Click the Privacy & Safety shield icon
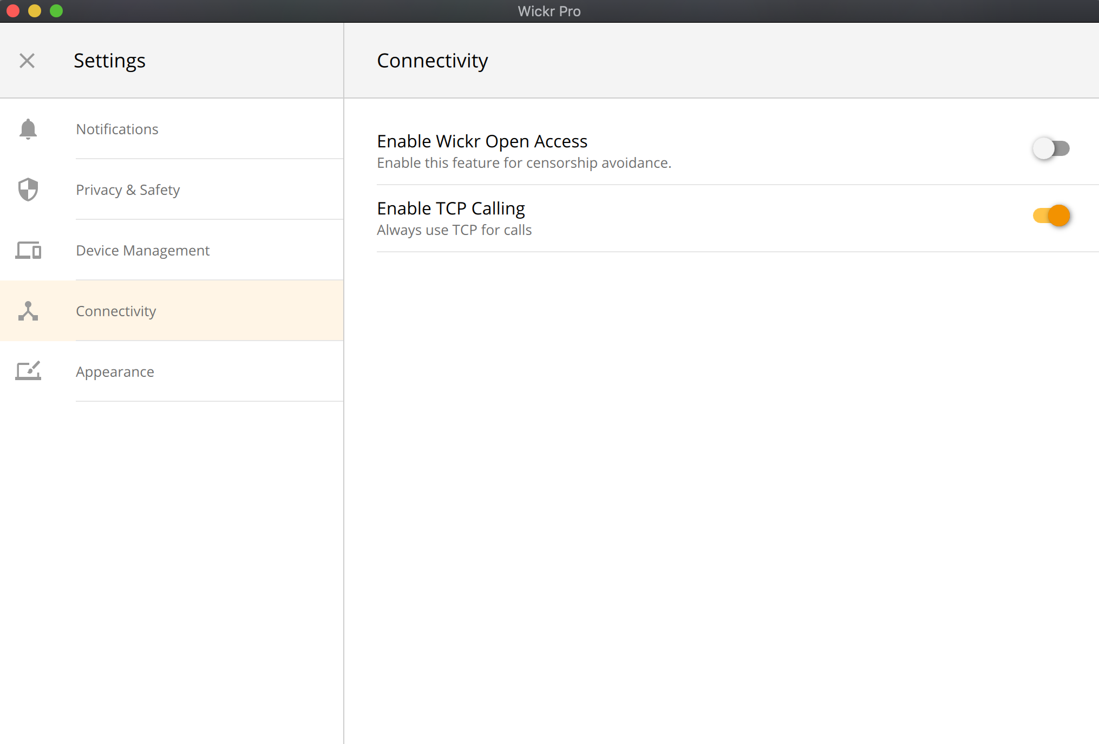Screen dimensions: 1099x744 coord(28,190)
